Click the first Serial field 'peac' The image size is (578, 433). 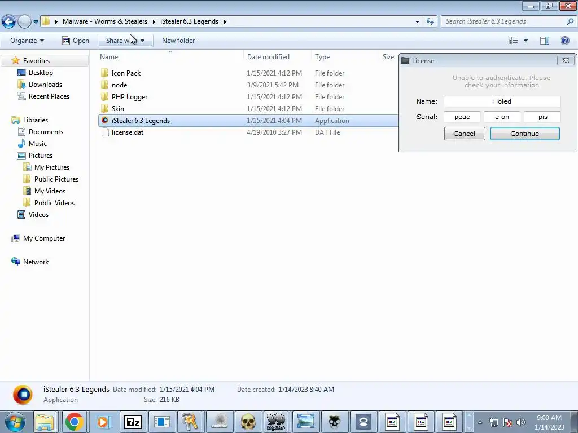pos(462,117)
